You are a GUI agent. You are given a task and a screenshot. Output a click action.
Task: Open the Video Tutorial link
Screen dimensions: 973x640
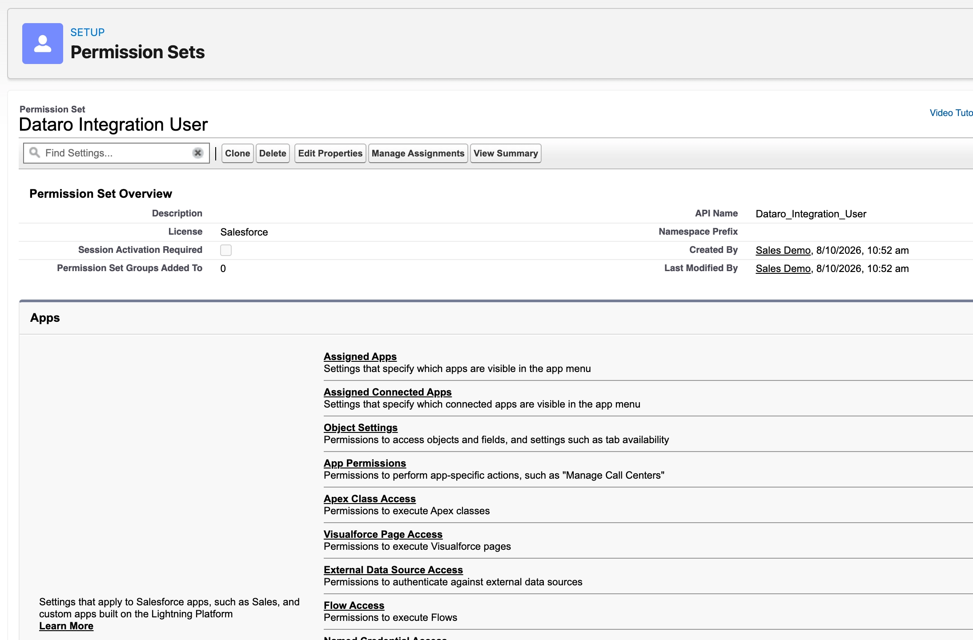click(951, 113)
